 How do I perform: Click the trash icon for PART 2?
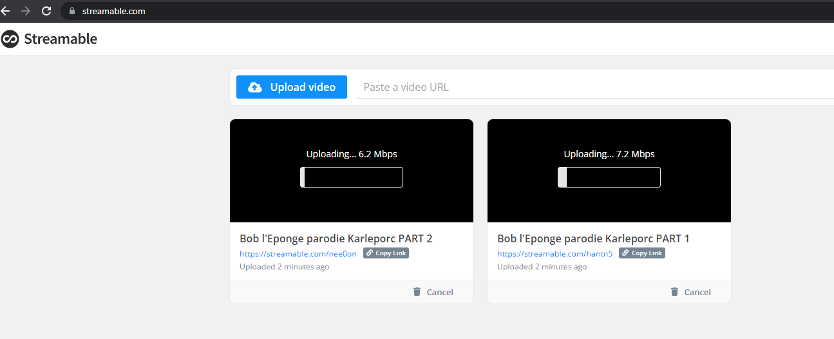tap(417, 292)
